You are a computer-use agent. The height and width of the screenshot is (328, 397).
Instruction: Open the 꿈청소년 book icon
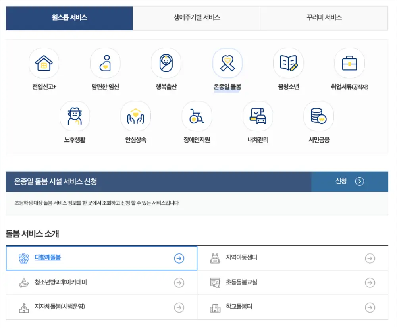click(289, 62)
